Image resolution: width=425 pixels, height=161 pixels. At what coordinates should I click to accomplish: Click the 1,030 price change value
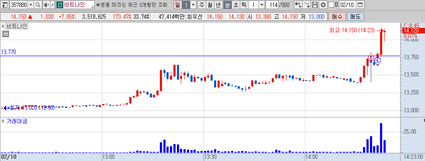[47, 17]
